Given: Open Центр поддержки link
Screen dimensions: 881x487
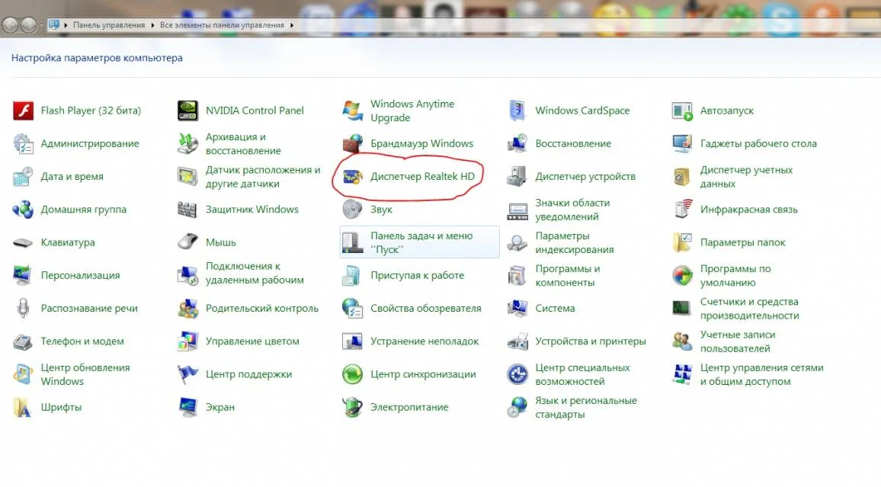Looking at the screenshot, I should point(249,374).
